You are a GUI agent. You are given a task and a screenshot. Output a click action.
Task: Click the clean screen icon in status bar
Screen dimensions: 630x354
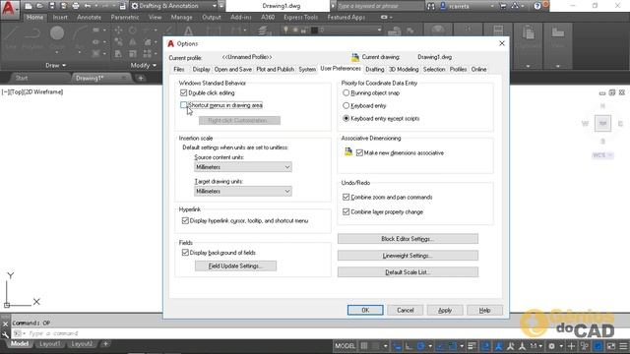coord(611,345)
